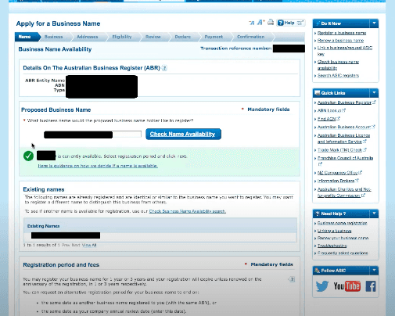The width and height of the screenshot is (395, 316).
Task: Open ASIC Facebook page icon
Action: pos(371,286)
